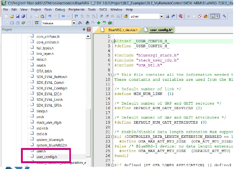Select user.h in project tree
234x169 pixels.
[41, 151]
